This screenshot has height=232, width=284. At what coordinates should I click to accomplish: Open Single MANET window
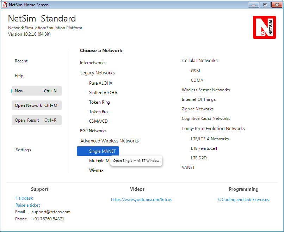pyautogui.click(x=98, y=151)
